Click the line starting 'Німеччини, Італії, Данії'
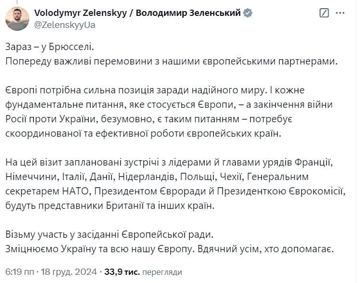The image size is (360, 283). [x=157, y=177]
